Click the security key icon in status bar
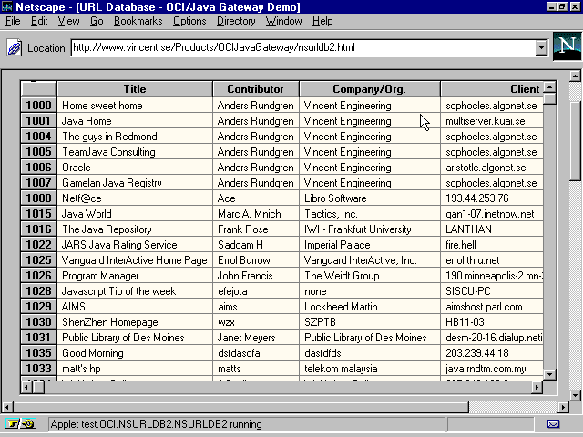The width and height of the screenshot is (583, 437). (x=20, y=423)
